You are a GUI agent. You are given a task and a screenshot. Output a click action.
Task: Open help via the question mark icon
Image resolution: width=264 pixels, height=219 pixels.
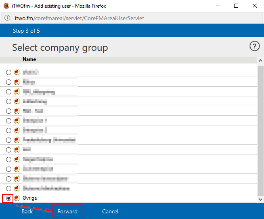tap(254, 46)
